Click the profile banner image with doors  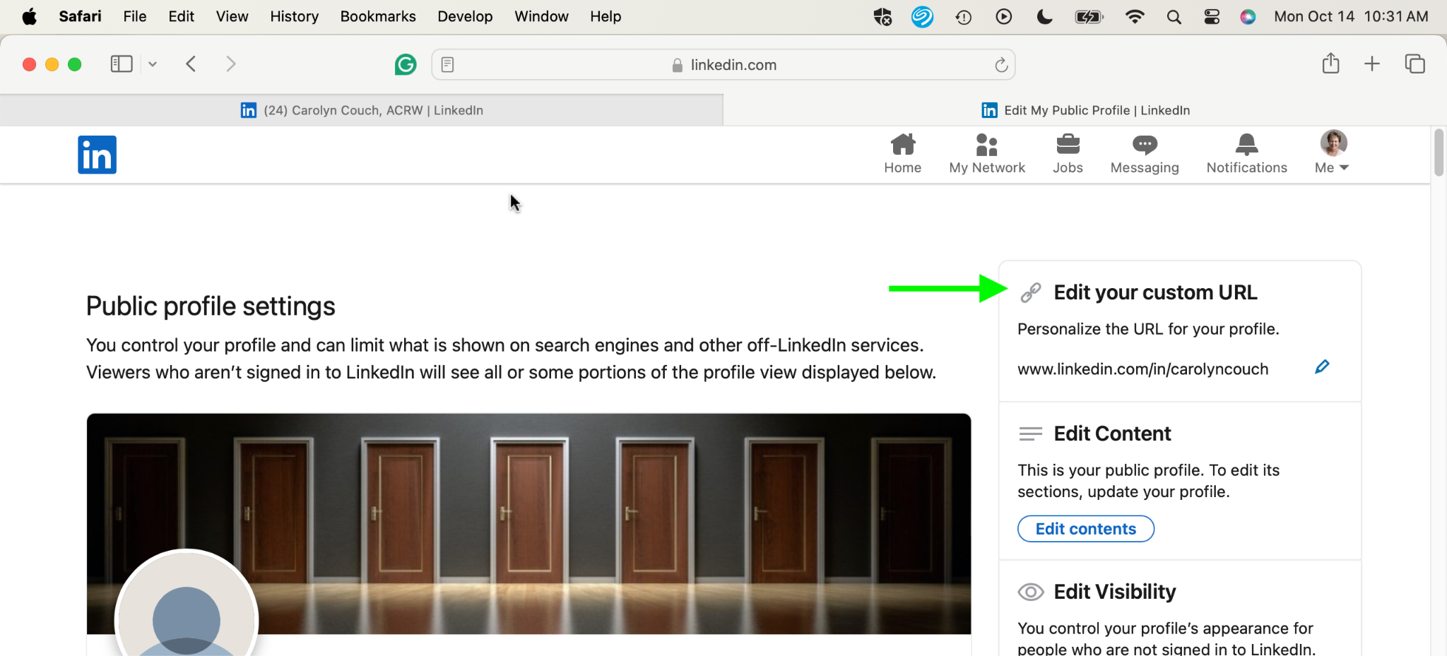pyautogui.click(x=528, y=523)
